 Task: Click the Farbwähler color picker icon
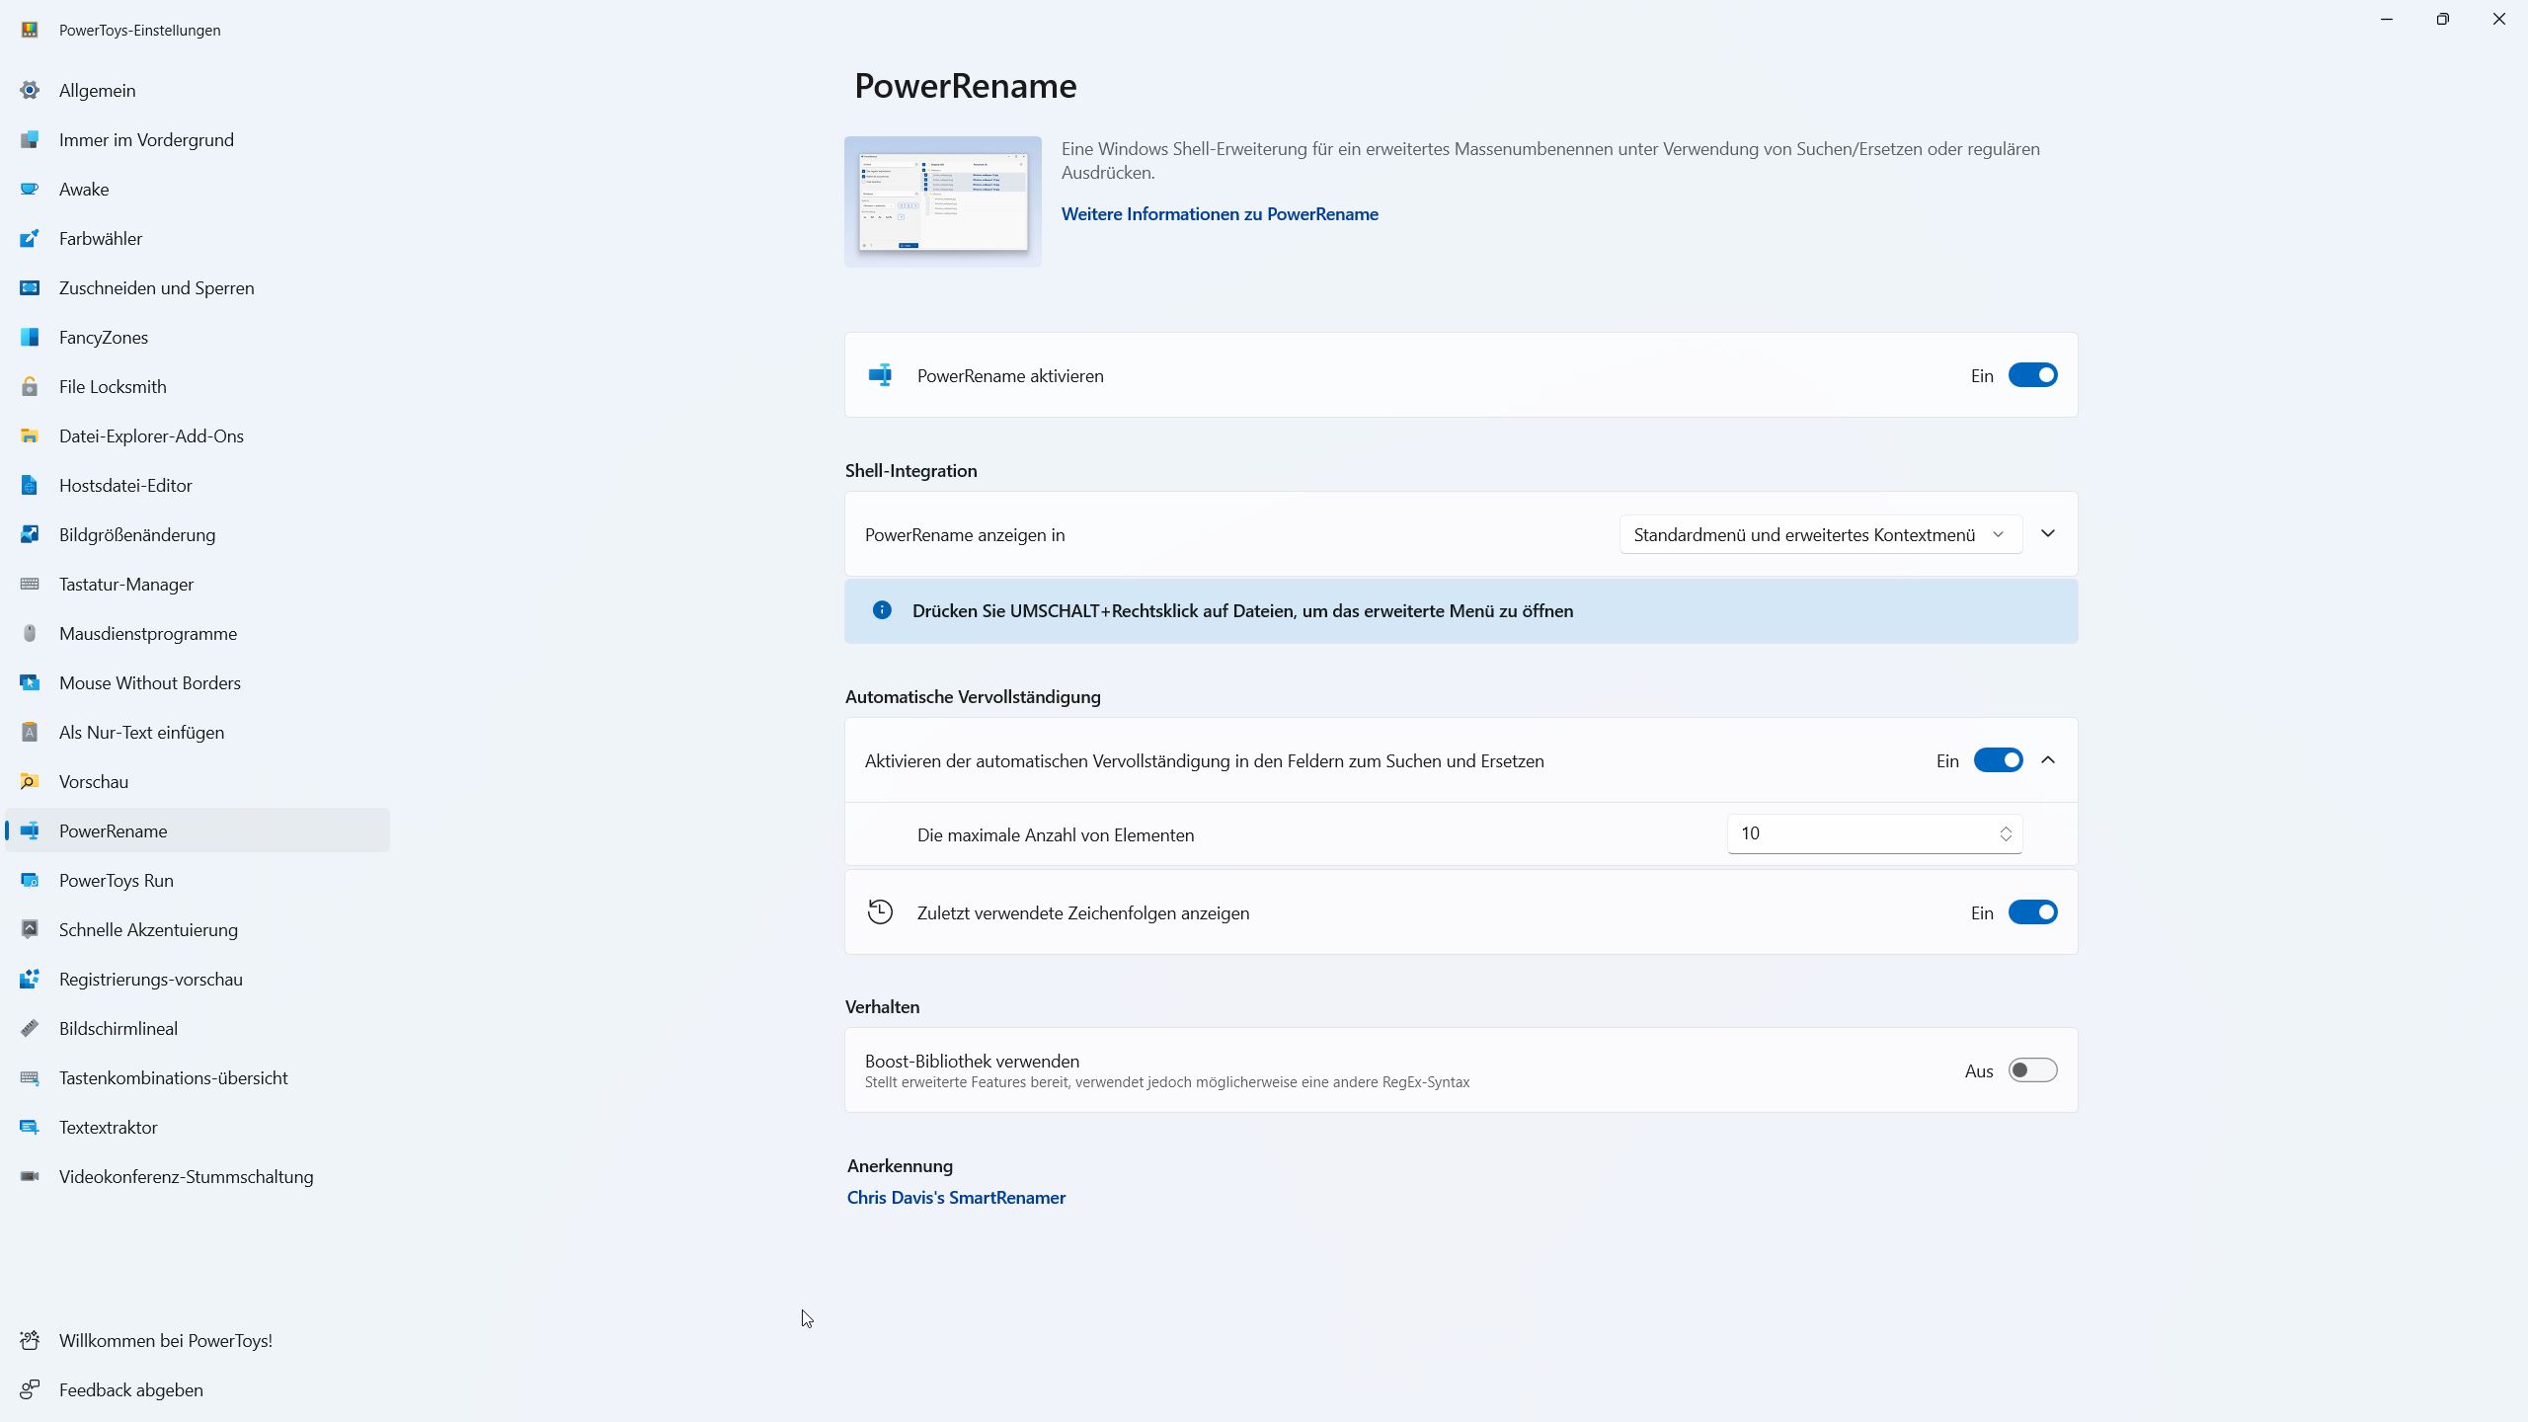coord(30,239)
